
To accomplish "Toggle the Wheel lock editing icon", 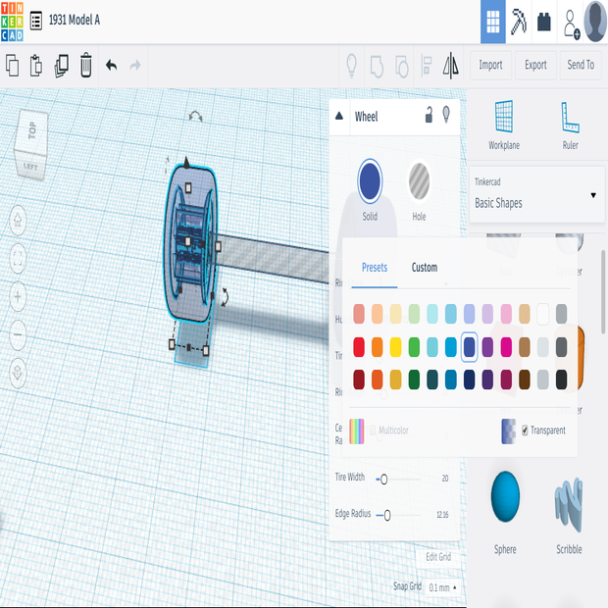I will pyautogui.click(x=429, y=116).
